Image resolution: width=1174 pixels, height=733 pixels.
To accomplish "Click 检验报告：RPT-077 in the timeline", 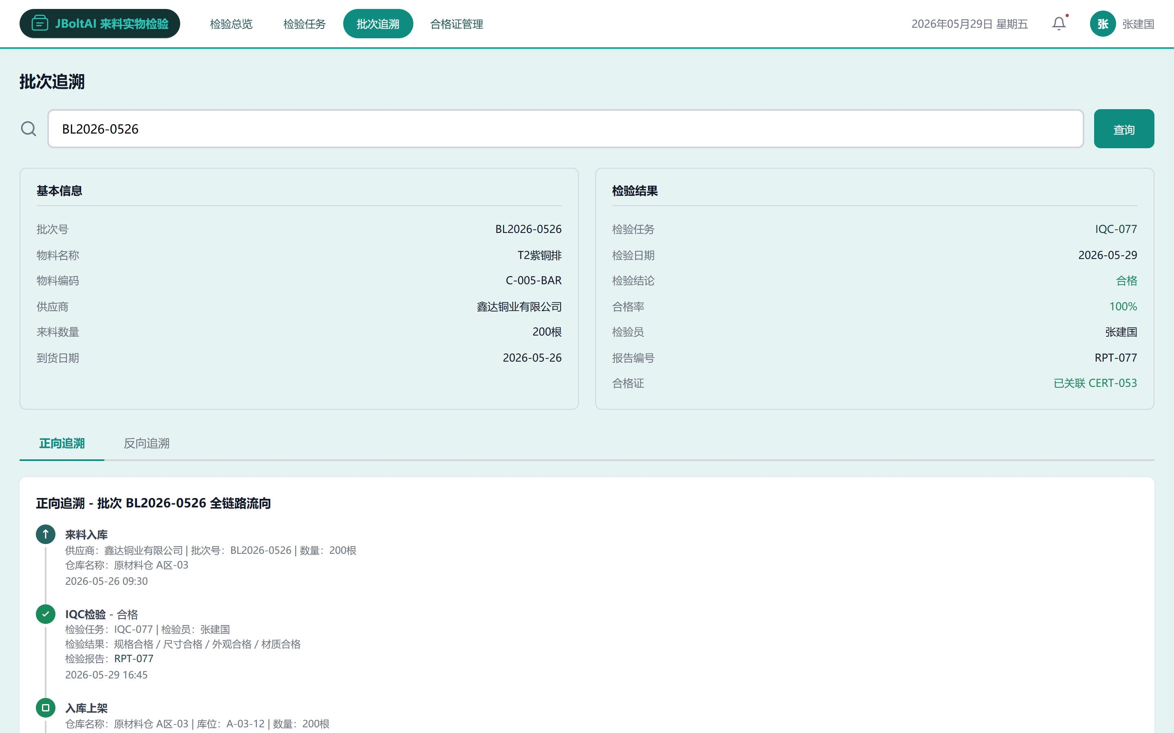I will 109,658.
